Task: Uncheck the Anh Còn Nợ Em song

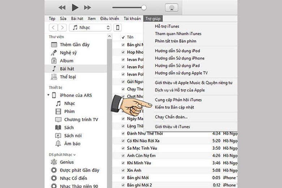Action: pos(123,155)
